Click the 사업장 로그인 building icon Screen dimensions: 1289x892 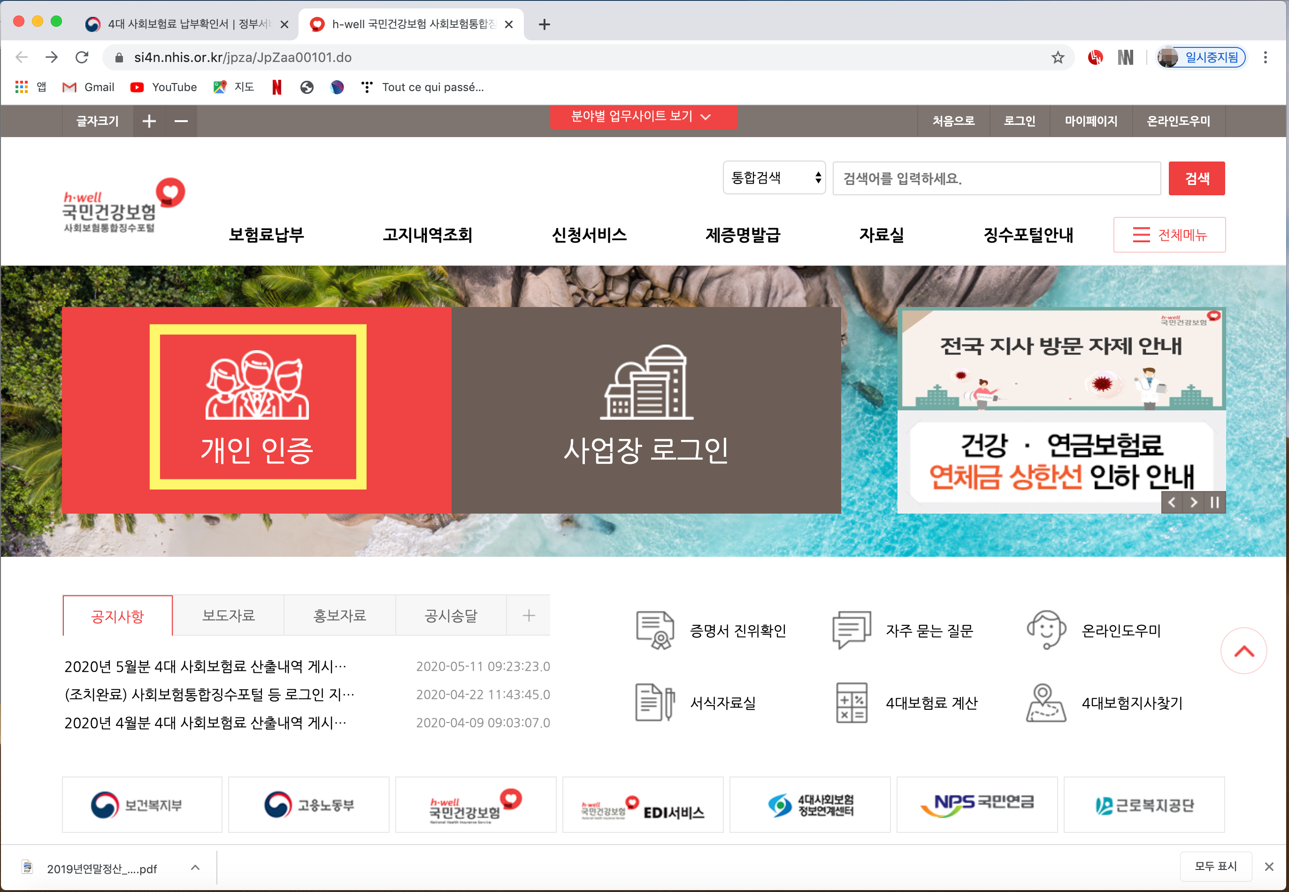click(646, 382)
